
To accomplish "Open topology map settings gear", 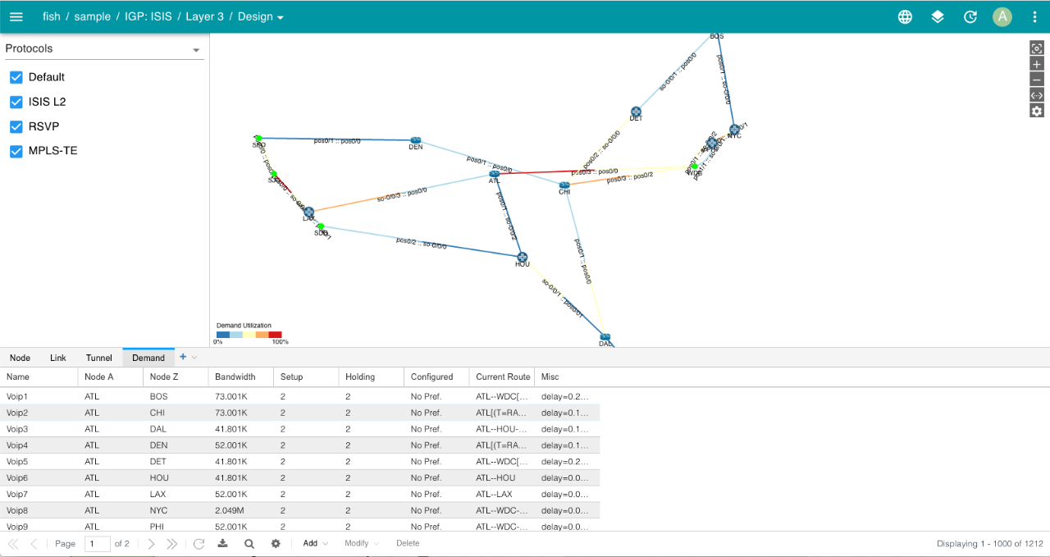I will (x=1037, y=111).
